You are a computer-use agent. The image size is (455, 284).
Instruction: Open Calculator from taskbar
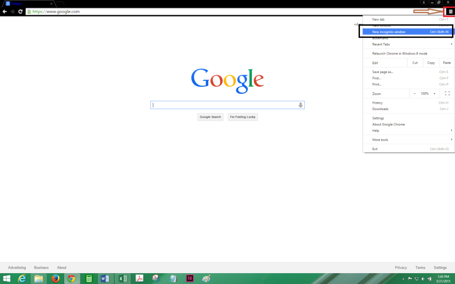point(89,279)
